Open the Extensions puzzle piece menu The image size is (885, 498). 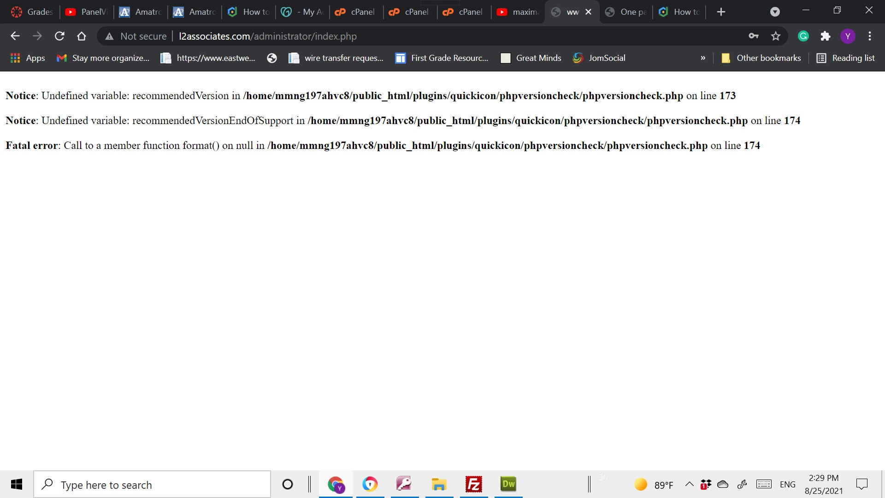826,36
